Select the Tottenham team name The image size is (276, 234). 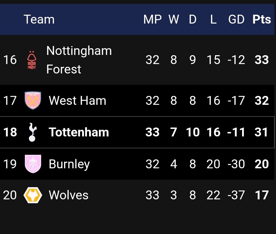(79, 132)
